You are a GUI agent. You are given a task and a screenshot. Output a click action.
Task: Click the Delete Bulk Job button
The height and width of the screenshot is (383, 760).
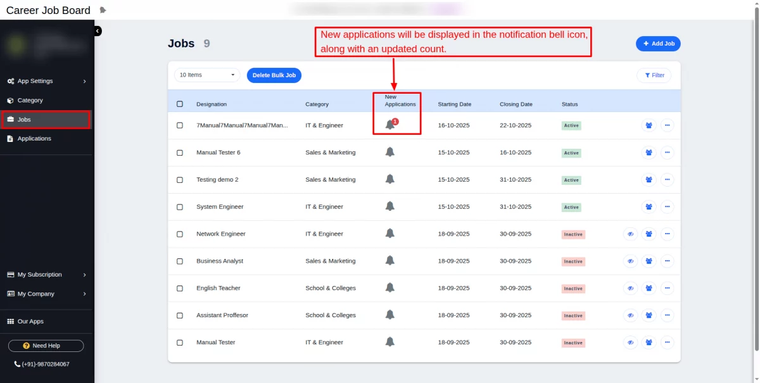(x=274, y=75)
